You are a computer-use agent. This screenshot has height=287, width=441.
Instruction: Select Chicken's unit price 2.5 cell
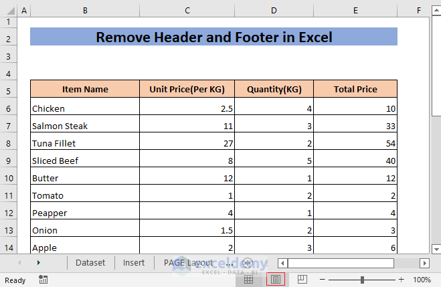pyautogui.click(x=187, y=106)
